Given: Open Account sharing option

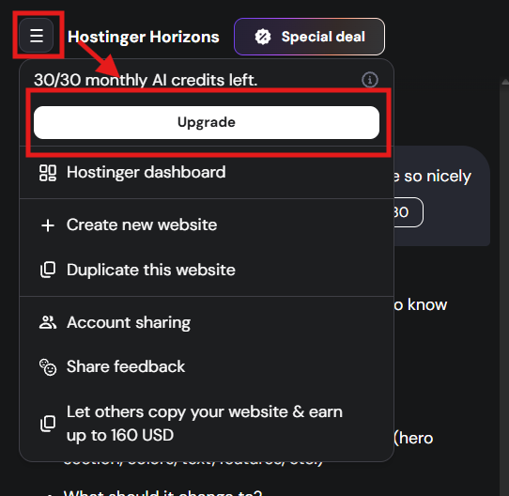Looking at the screenshot, I should click(x=207, y=322).
